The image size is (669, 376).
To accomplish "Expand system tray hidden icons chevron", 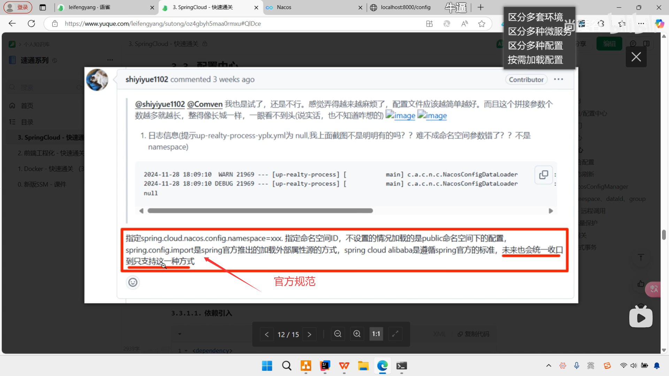I will (548, 366).
